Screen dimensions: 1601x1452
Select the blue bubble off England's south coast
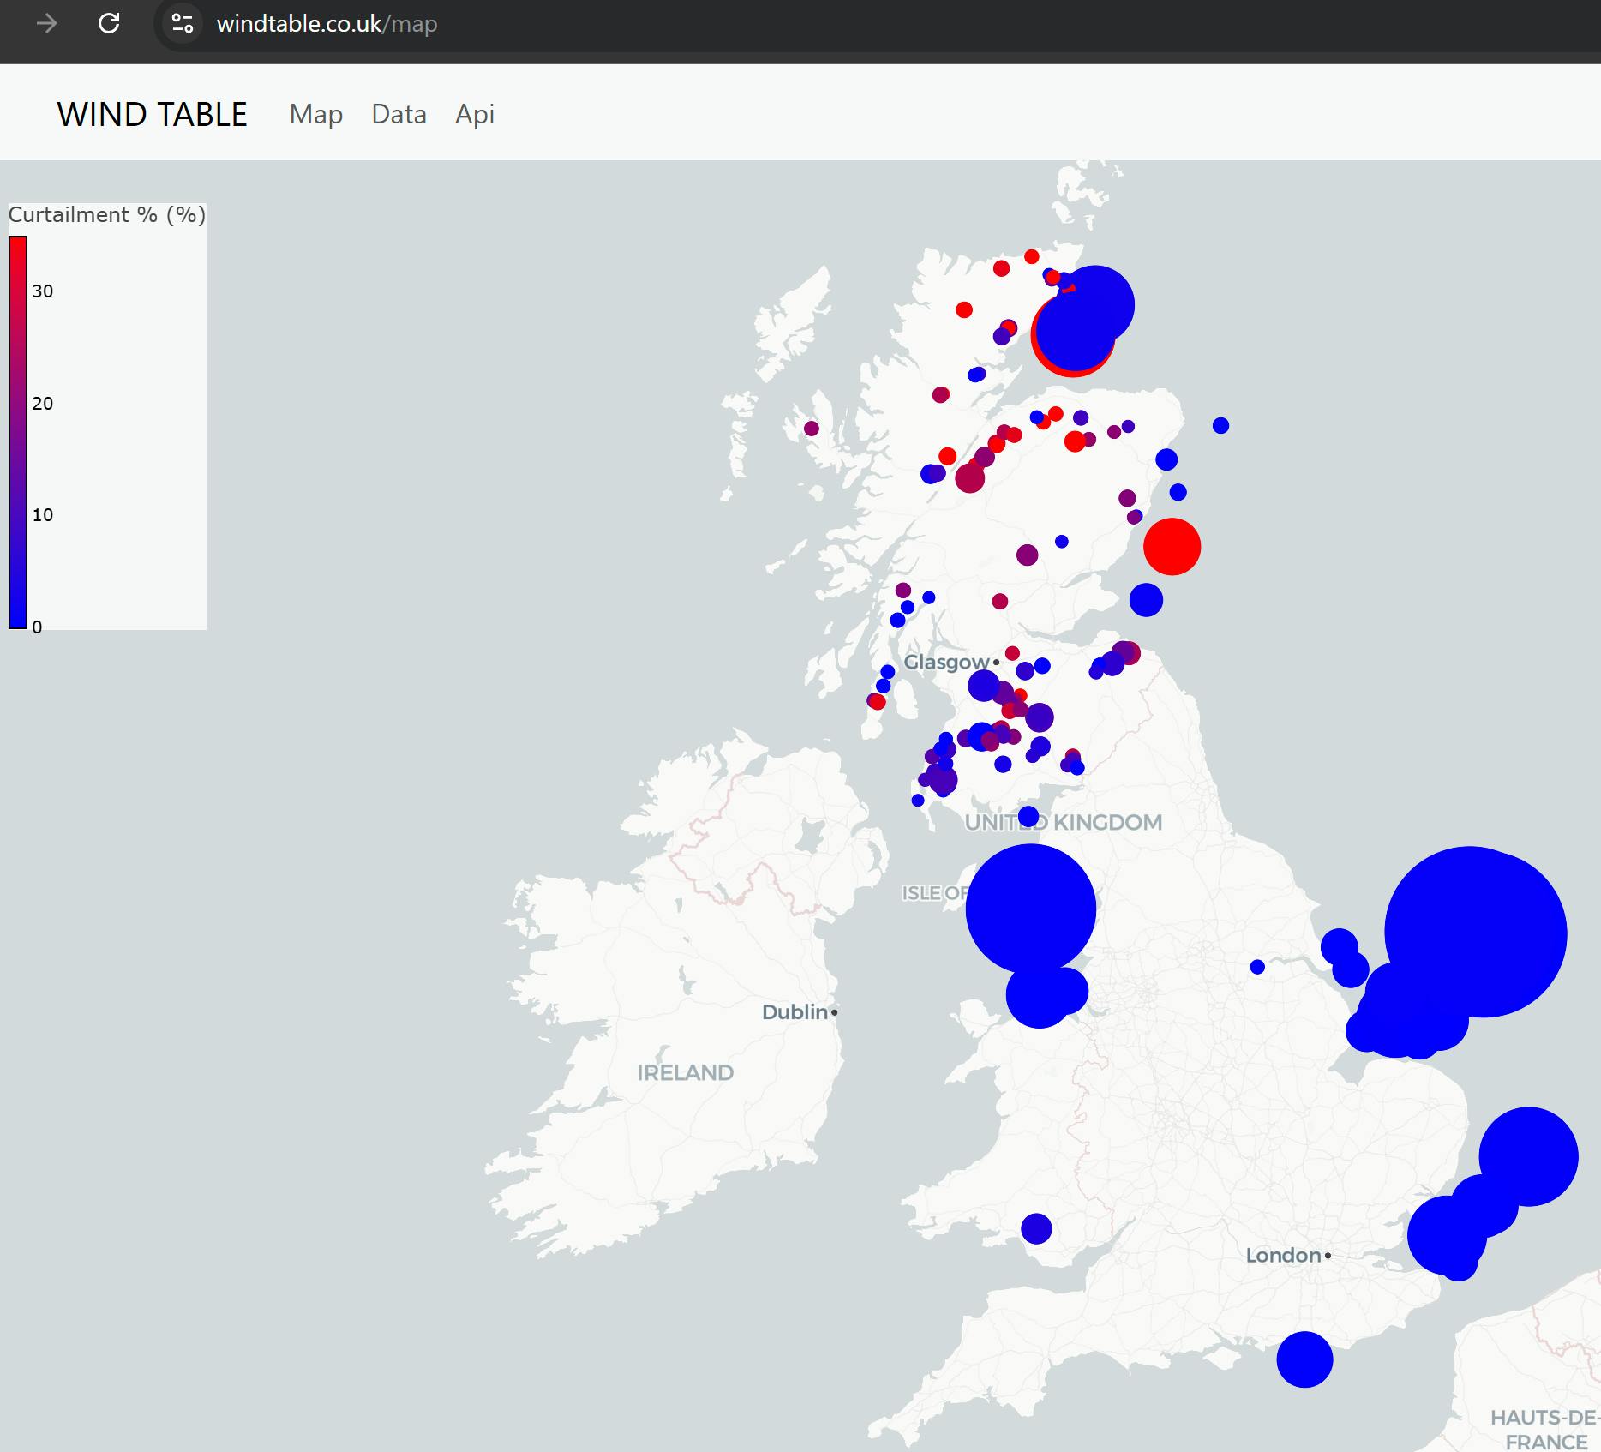[x=1304, y=1359]
